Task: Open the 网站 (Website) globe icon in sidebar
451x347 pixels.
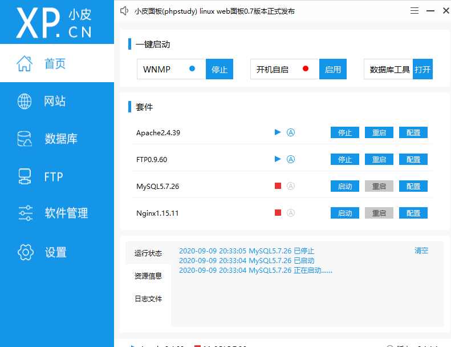Action: tap(25, 102)
